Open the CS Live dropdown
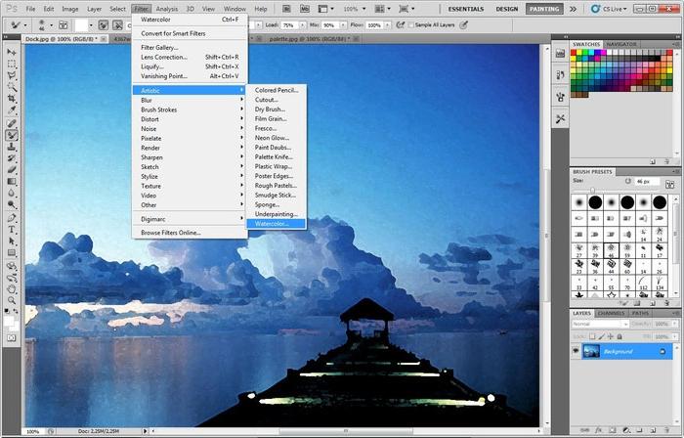 tap(609, 9)
